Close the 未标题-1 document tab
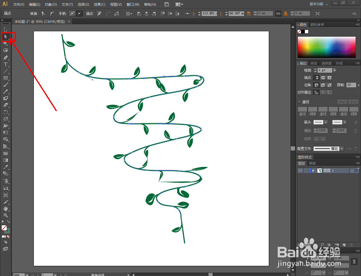The width and height of the screenshot is (361, 276). pyautogui.click(x=69, y=21)
